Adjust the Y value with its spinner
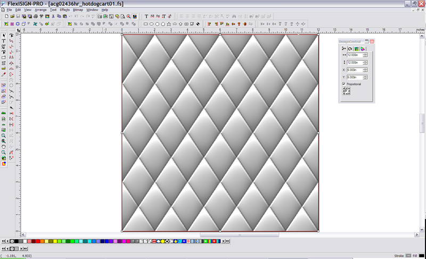This screenshot has height=259, width=426. [x=365, y=77]
